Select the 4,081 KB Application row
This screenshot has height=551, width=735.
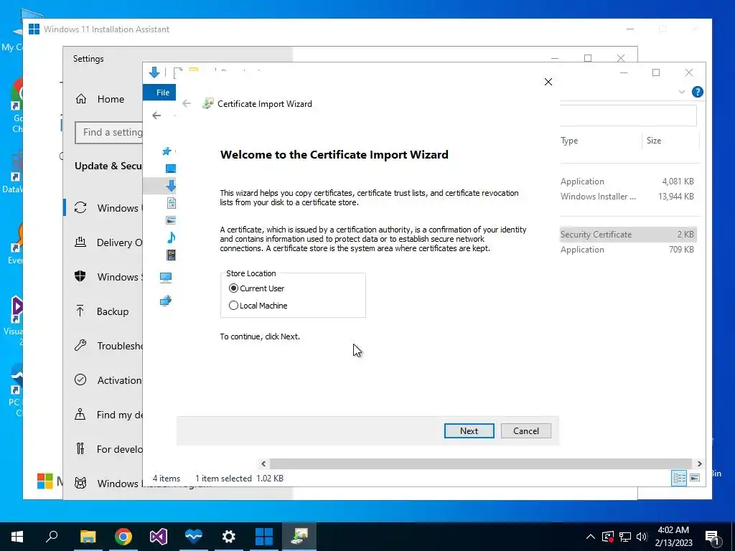(x=628, y=182)
